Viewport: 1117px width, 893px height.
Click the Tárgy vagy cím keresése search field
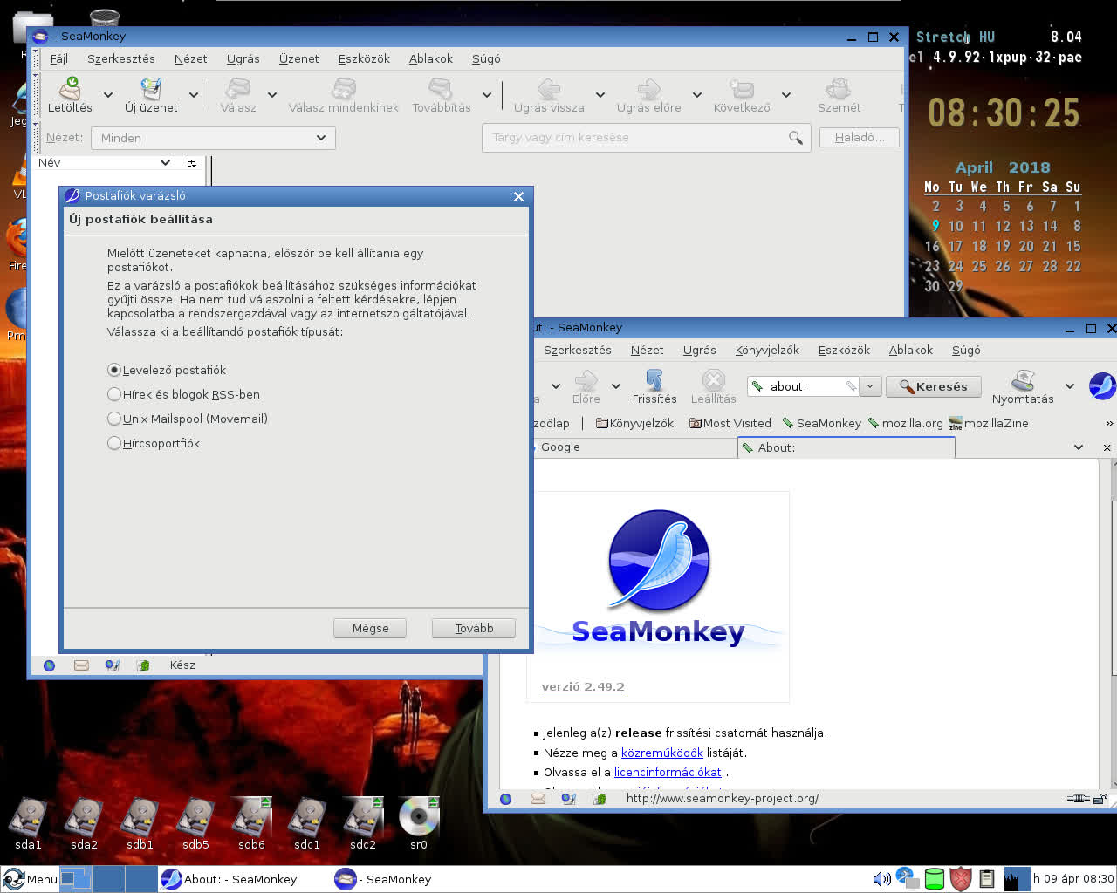coord(646,138)
